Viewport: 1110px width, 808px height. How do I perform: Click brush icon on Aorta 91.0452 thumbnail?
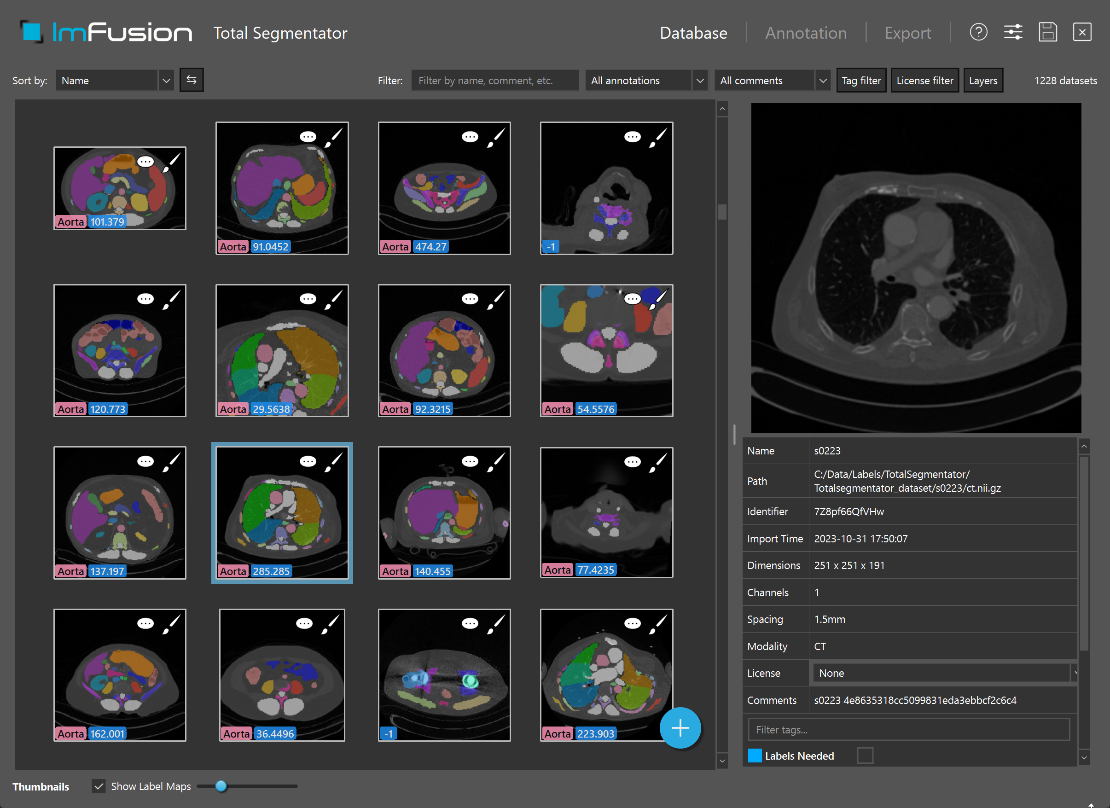(x=334, y=137)
